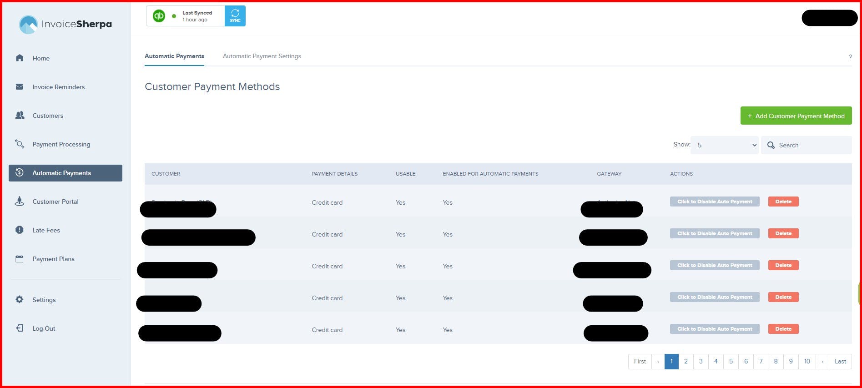Select Automatic Payments sidebar item

pyautogui.click(x=66, y=173)
